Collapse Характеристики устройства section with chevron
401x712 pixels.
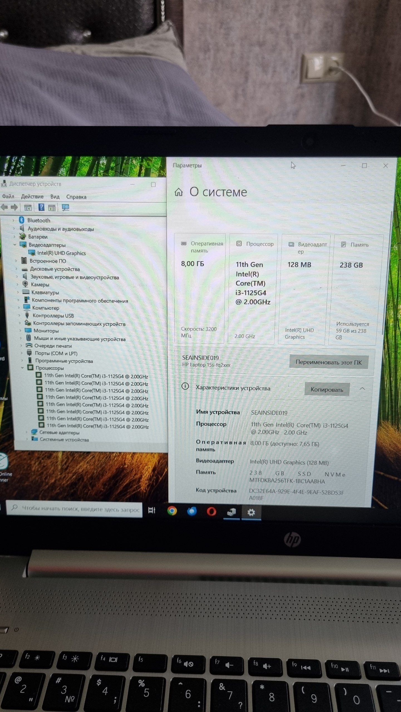362,389
